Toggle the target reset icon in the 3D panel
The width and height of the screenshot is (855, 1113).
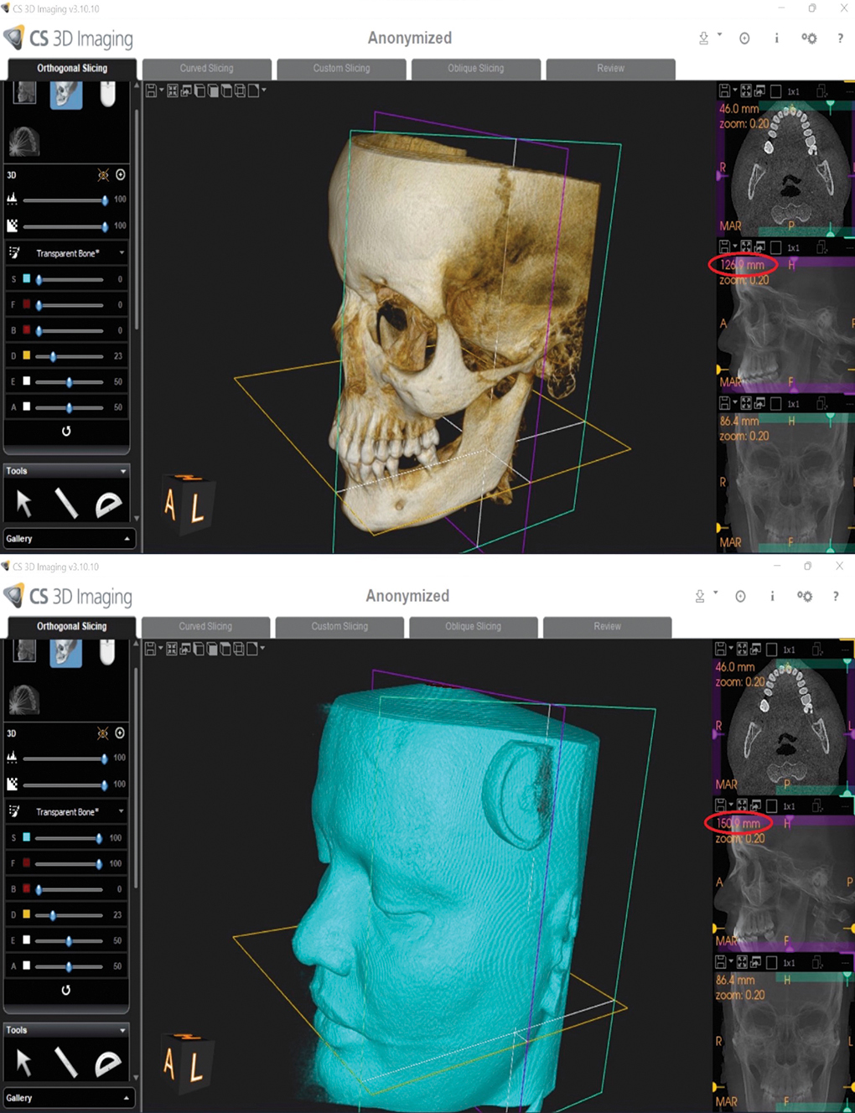(121, 174)
